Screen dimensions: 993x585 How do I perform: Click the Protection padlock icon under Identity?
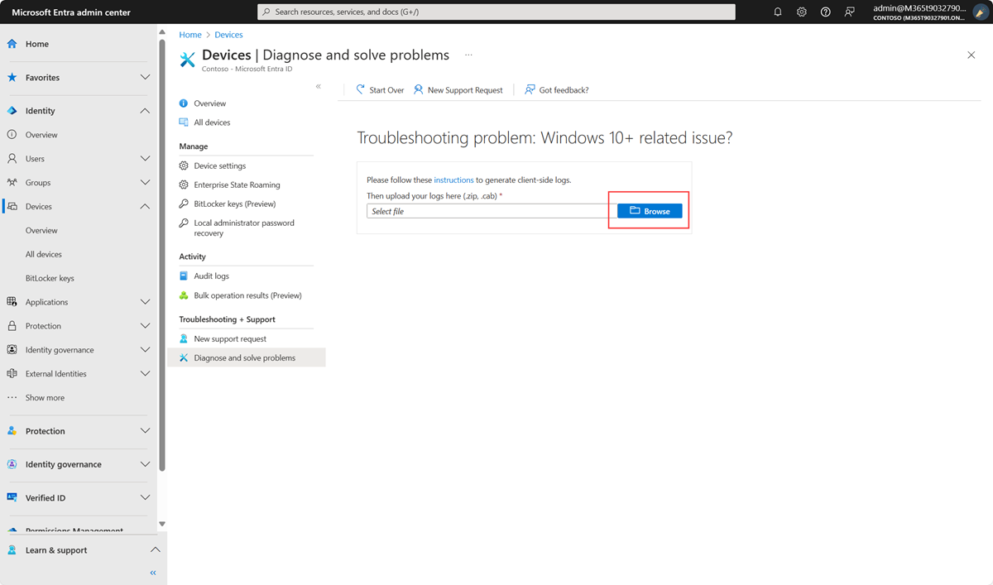12,326
